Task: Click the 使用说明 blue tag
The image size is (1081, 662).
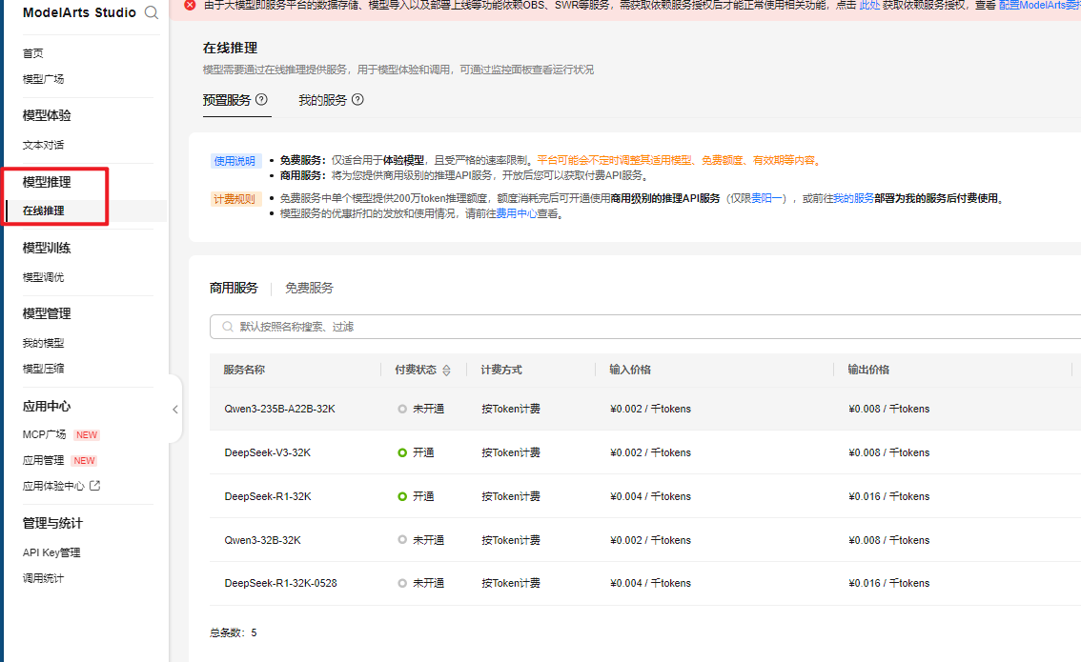Action: click(235, 161)
